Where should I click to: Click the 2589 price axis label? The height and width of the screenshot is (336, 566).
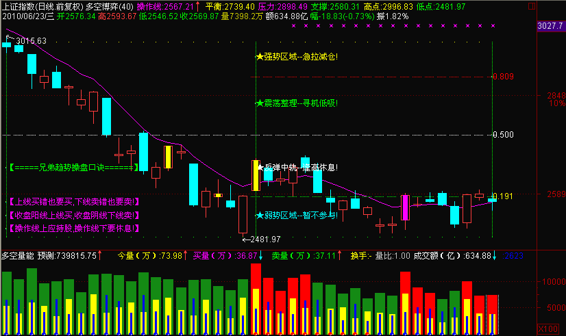556,194
